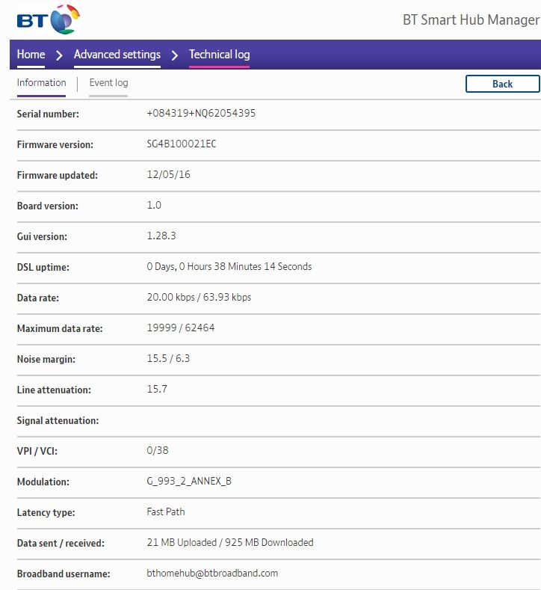
Task: Select modulation value G_993_2_ANNEX_B
Action: click(x=189, y=482)
